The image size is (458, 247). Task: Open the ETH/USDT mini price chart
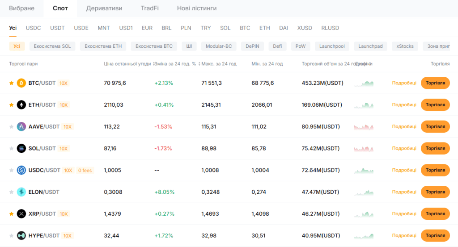[x=364, y=105]
